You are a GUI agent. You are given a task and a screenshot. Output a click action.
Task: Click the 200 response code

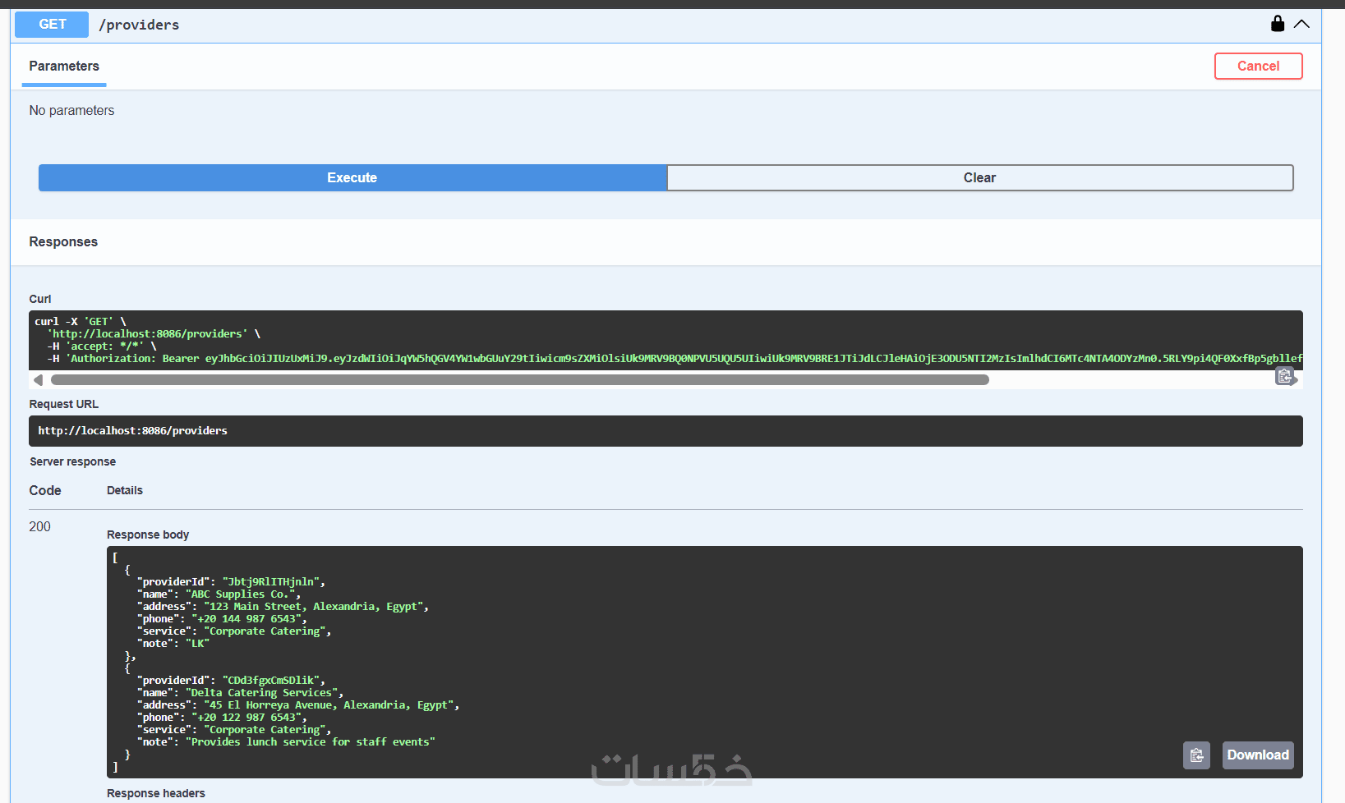(x=39, y=527)
